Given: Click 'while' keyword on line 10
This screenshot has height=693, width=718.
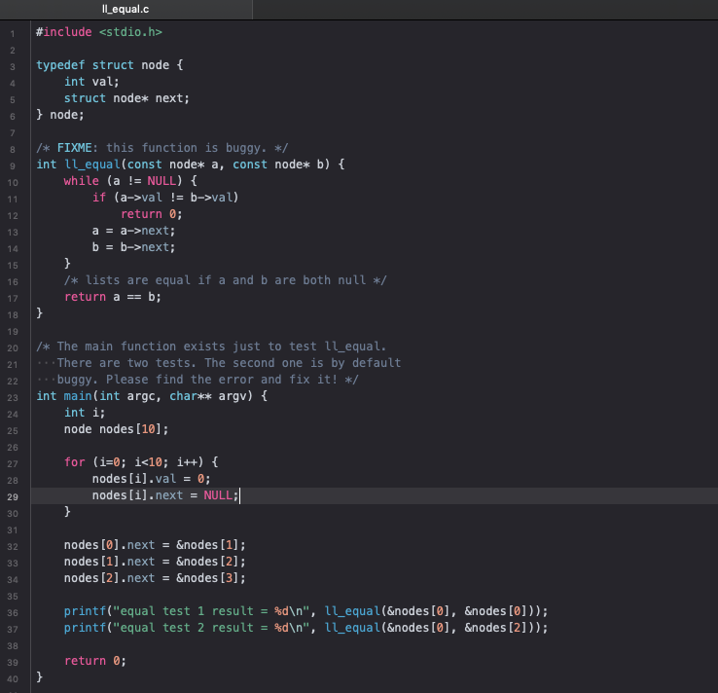Looking at the screenshot, I should coord(82,181).
